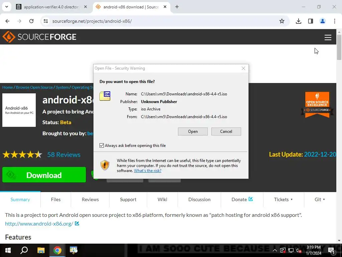This screenshot has width=342, height=257.
Task: Open Files tab
Action: [x=56, y=199]
